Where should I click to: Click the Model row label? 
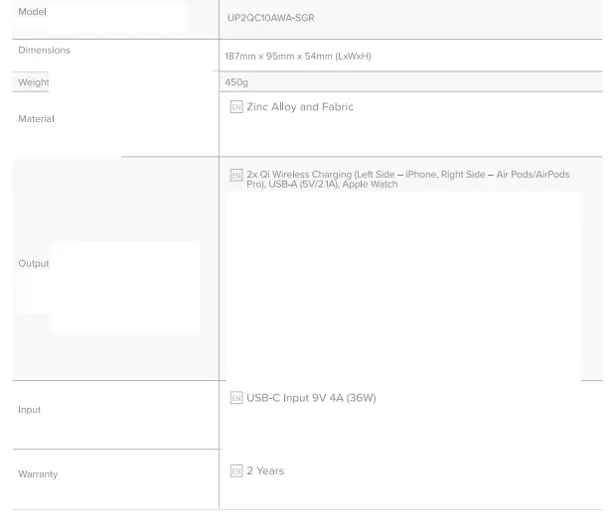pos(32,12)
